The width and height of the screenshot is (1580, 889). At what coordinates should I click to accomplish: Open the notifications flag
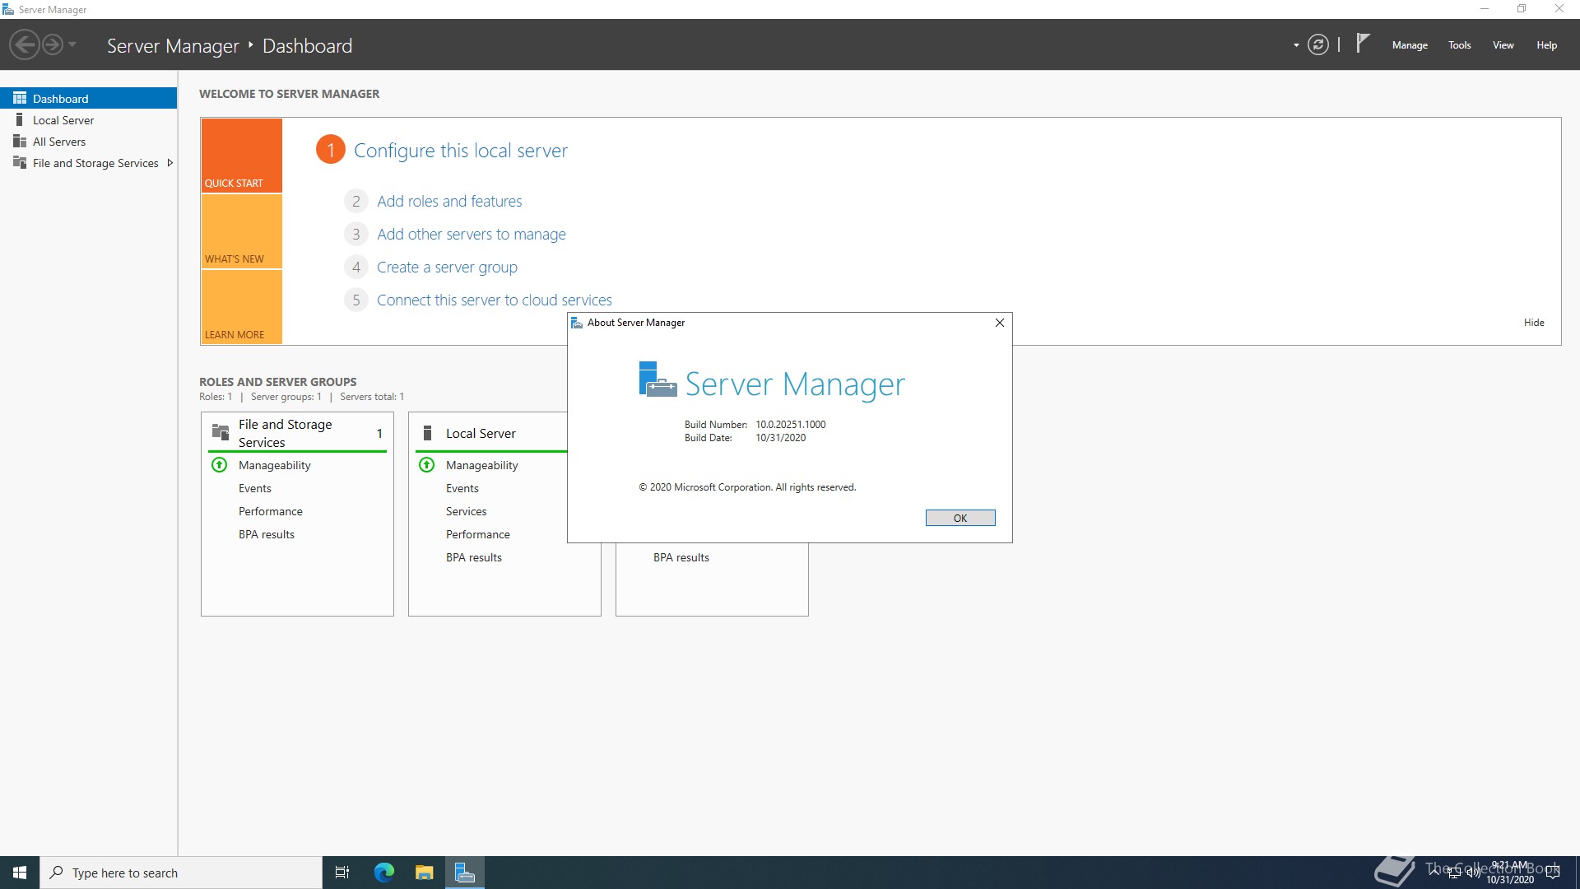[1363, 43]
